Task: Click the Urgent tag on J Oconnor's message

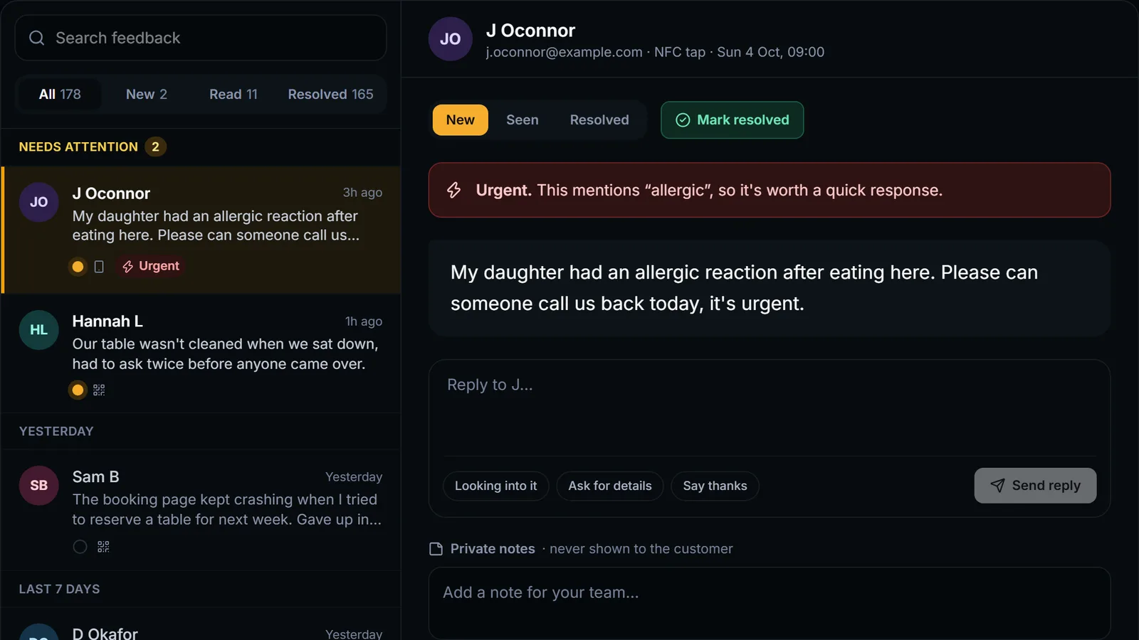Action: tap(151, 266)
